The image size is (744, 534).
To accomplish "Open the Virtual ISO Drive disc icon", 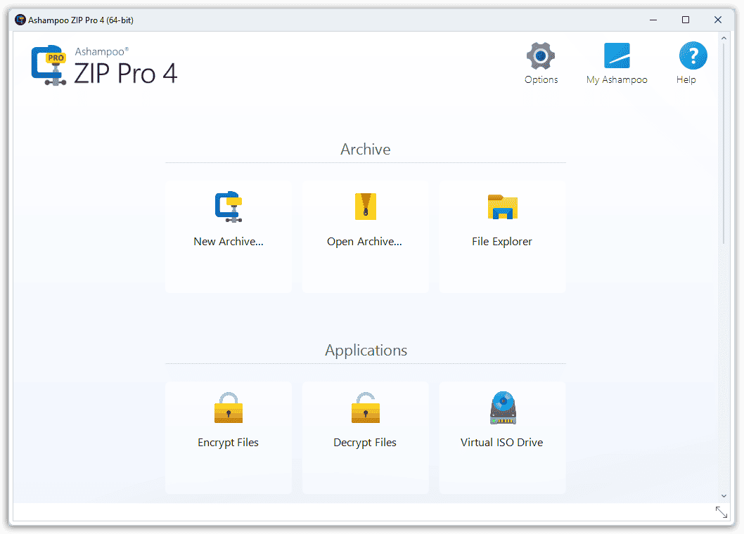I will pos(503,408).
